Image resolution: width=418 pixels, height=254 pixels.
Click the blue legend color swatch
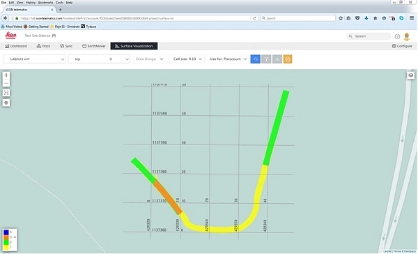pos(6,232)
